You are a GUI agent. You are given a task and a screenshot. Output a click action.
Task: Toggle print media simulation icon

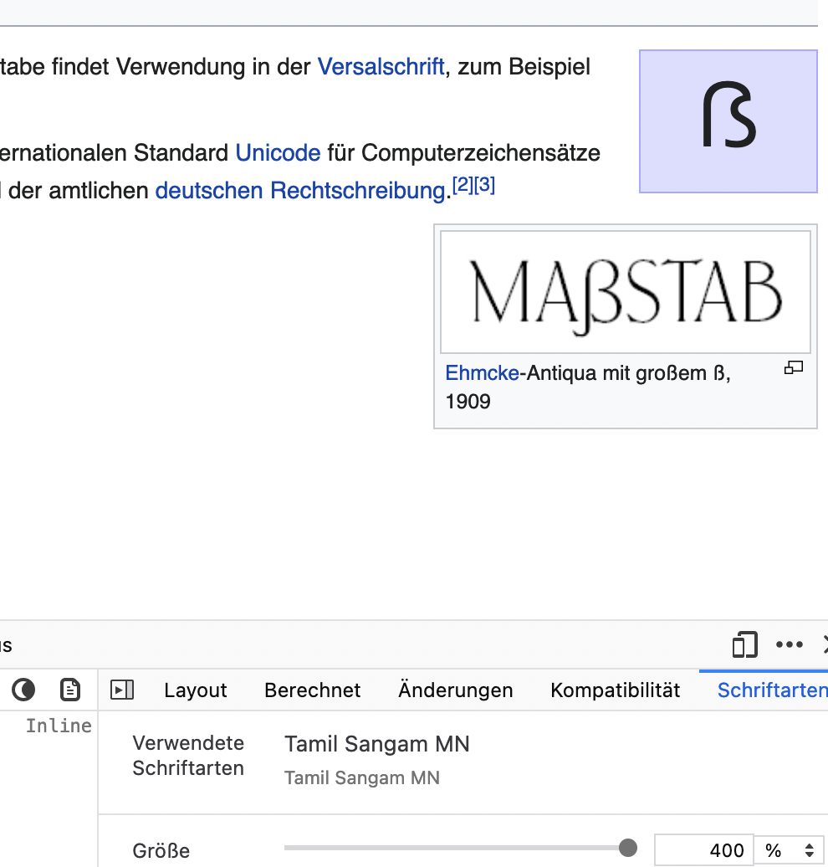point(70,690)
